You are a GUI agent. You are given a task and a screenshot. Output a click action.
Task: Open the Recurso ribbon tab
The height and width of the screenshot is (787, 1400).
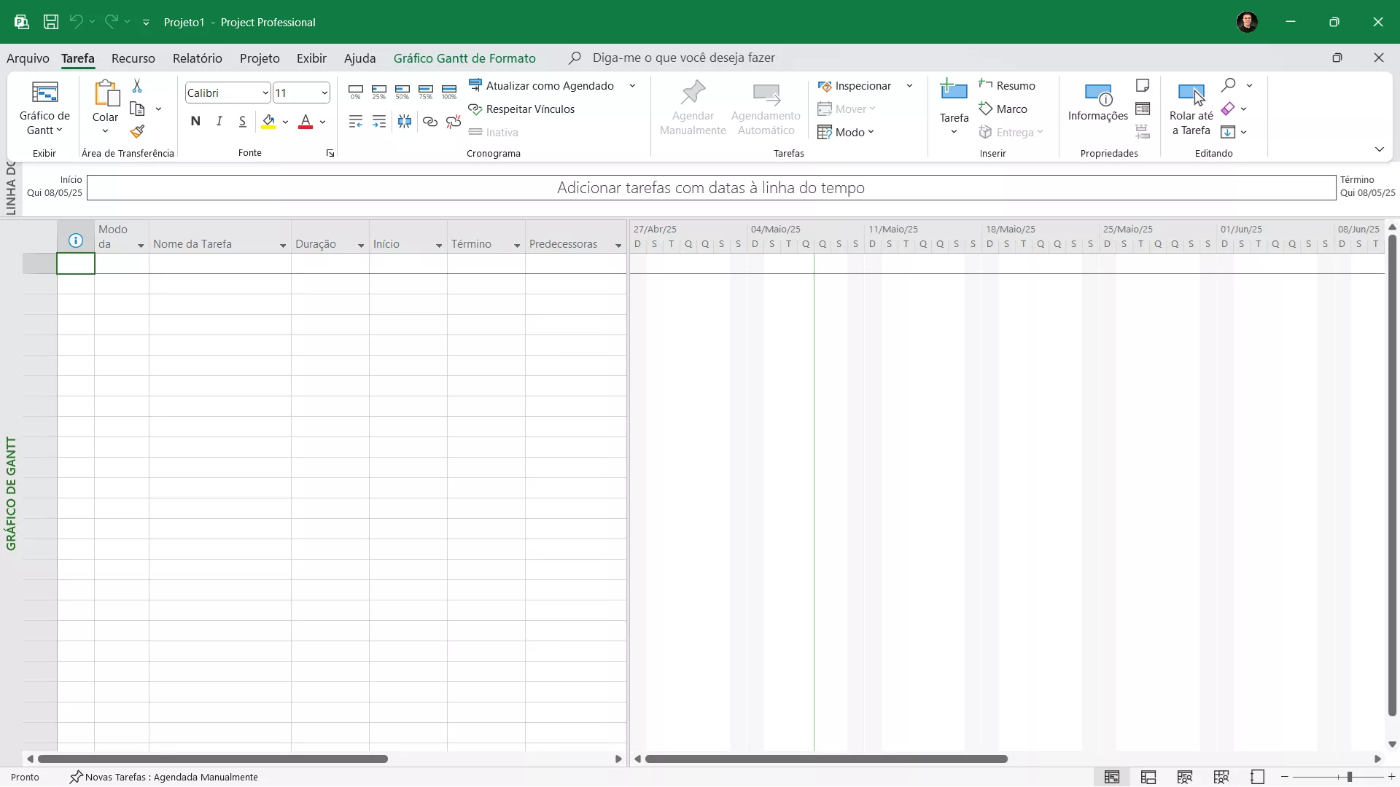133,58
